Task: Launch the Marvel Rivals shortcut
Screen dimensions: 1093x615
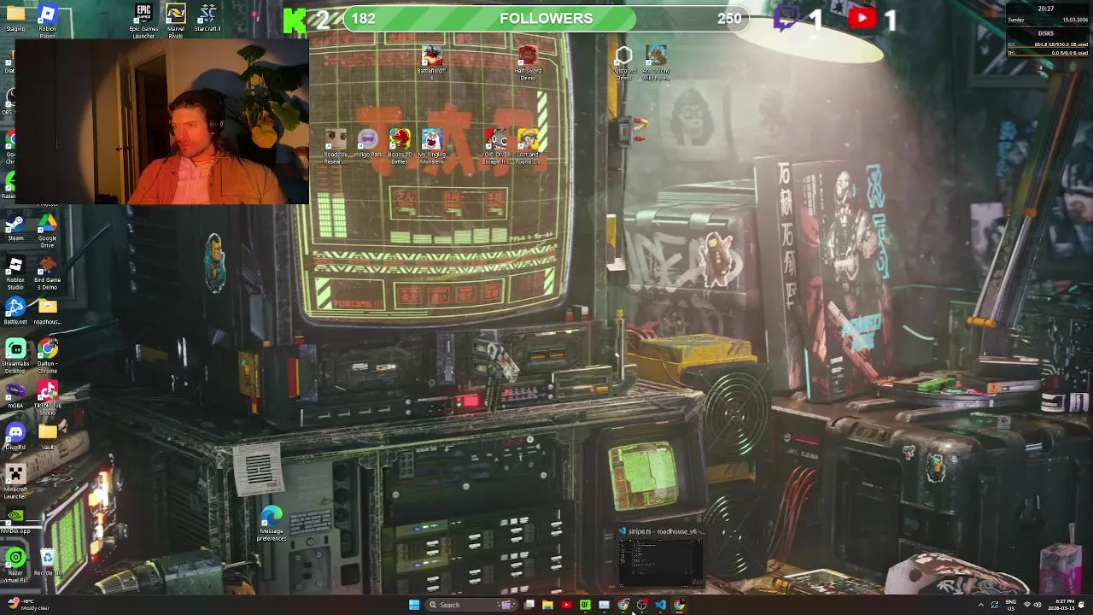Action: (175, 20)
